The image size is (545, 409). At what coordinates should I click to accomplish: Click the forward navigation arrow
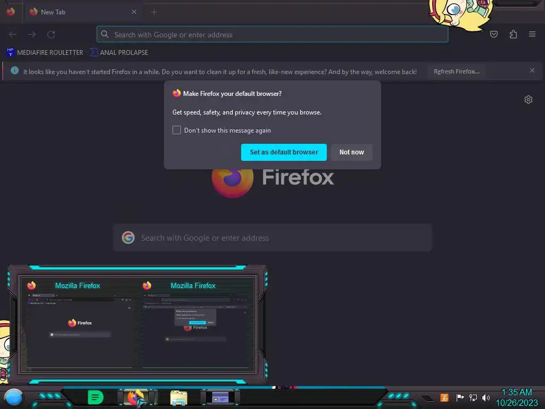[x=32, y=35]
